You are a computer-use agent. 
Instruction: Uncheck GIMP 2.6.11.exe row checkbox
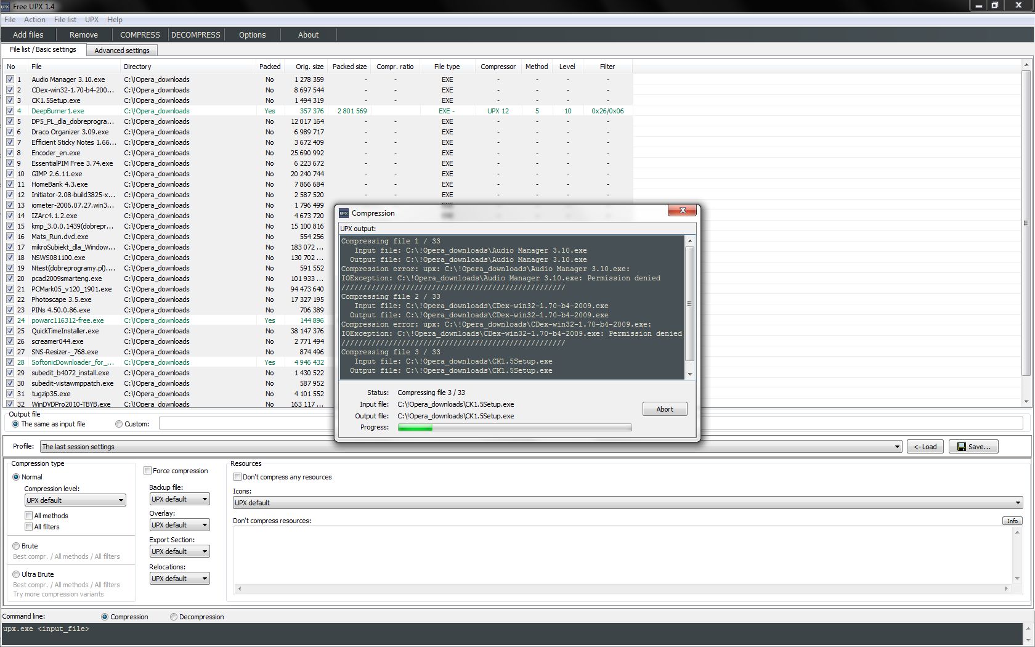[x=10, y=174]
